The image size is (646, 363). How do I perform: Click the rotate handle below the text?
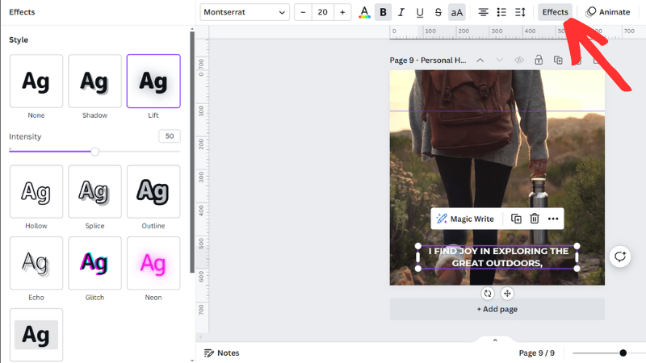click(488, 294)
